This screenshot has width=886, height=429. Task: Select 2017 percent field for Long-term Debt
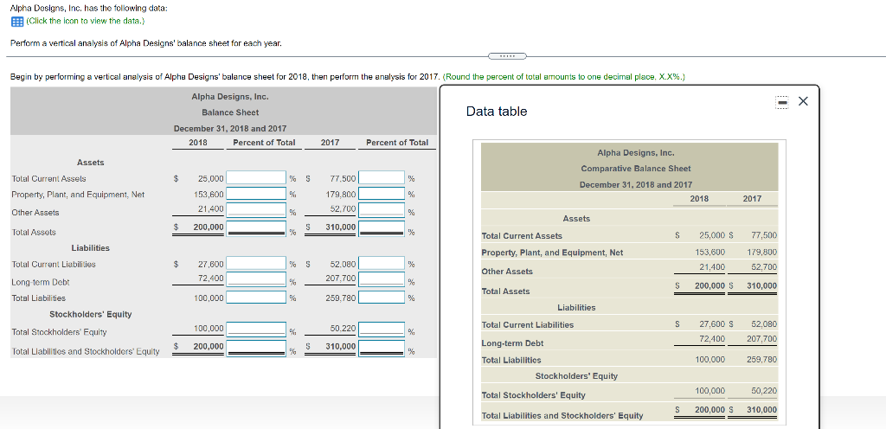(x=382, y=279)
